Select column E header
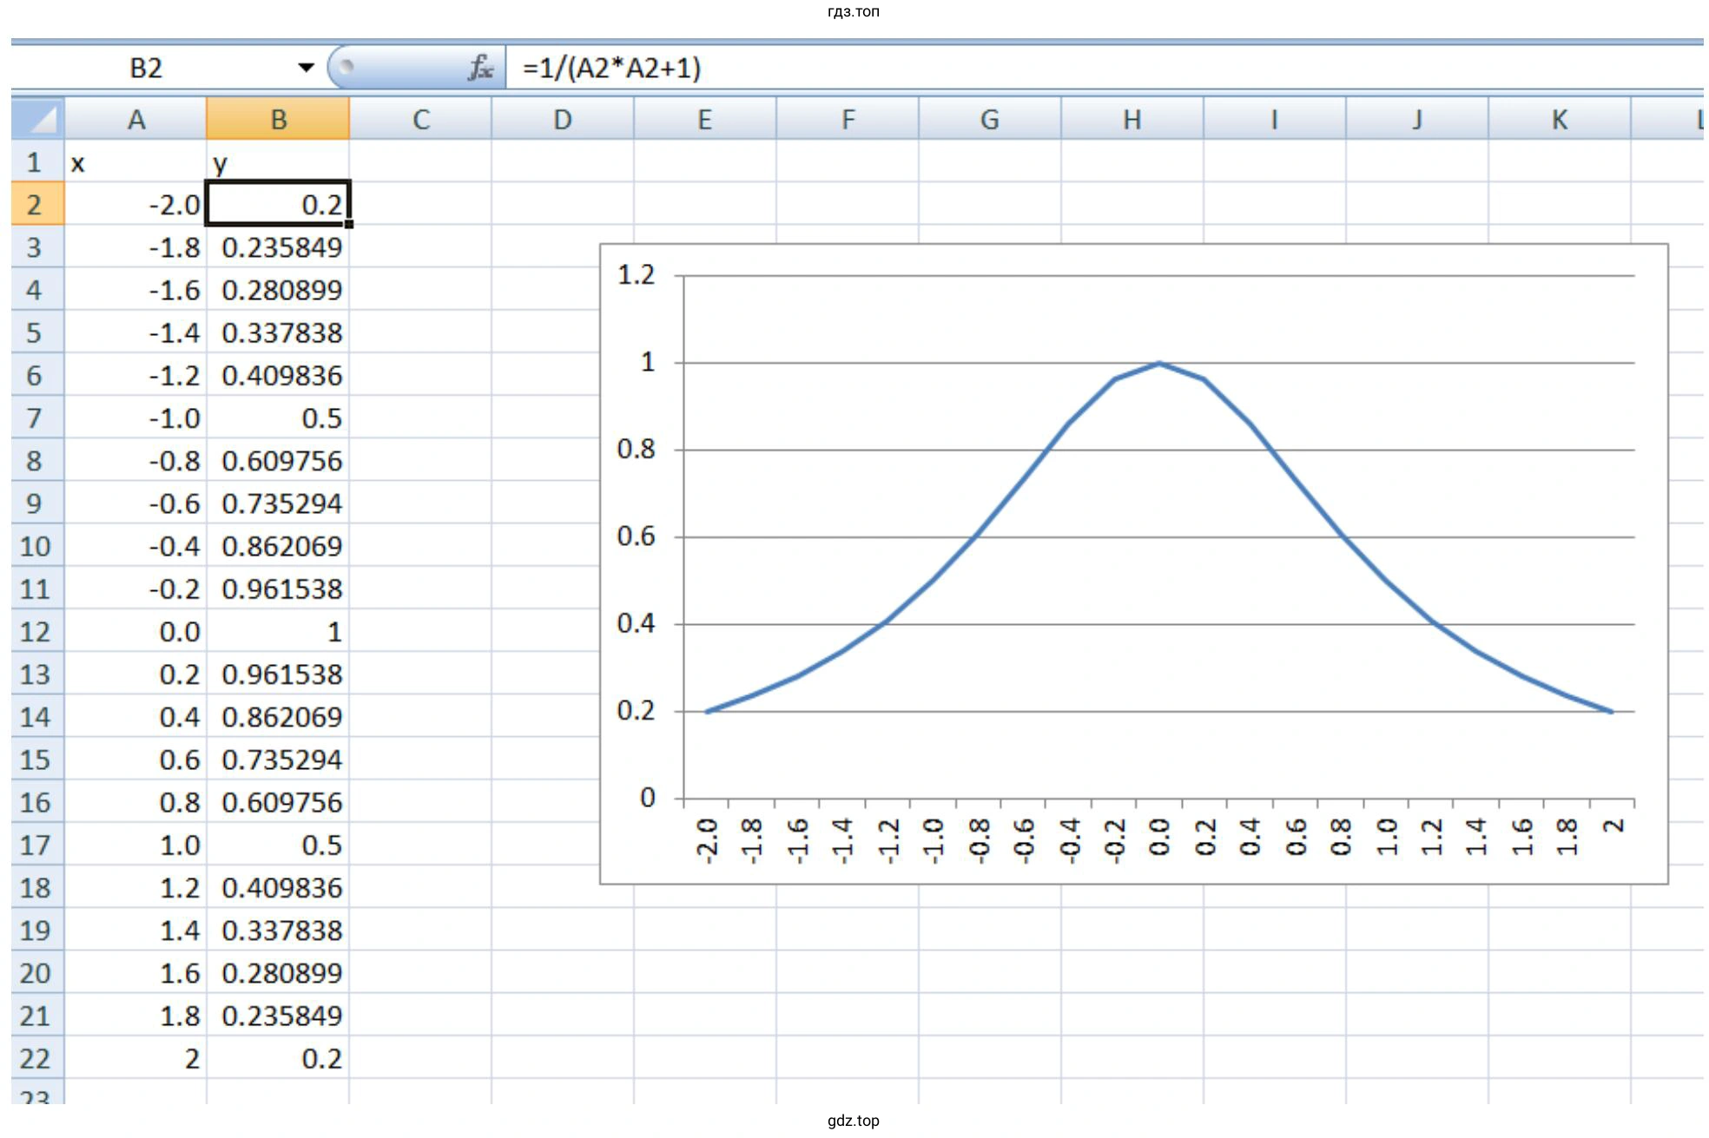The image size is (1709, 1138). [x=705, y=119]
